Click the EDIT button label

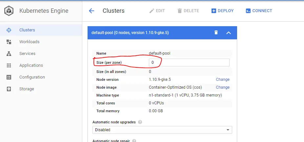[160, 11]
